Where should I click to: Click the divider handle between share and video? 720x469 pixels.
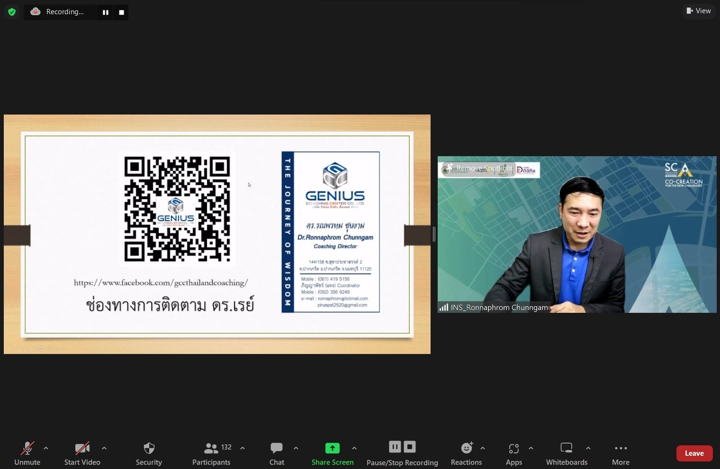point(434,234)
